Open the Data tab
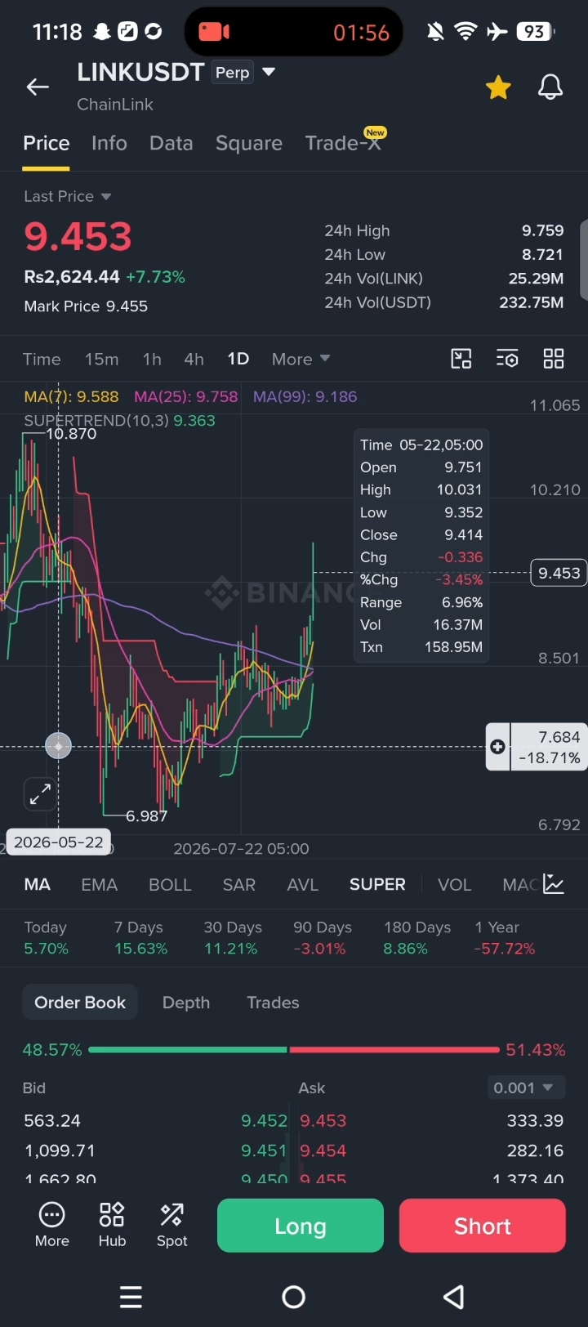588x1327 pixels. [x=171, y=143]
